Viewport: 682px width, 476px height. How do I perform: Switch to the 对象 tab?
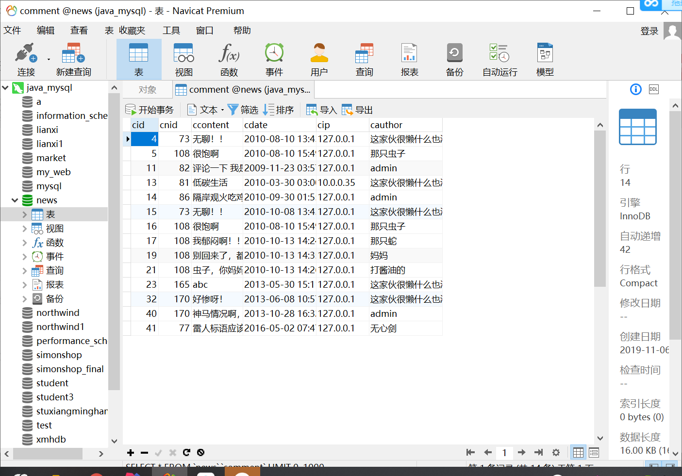coord(147,89)
